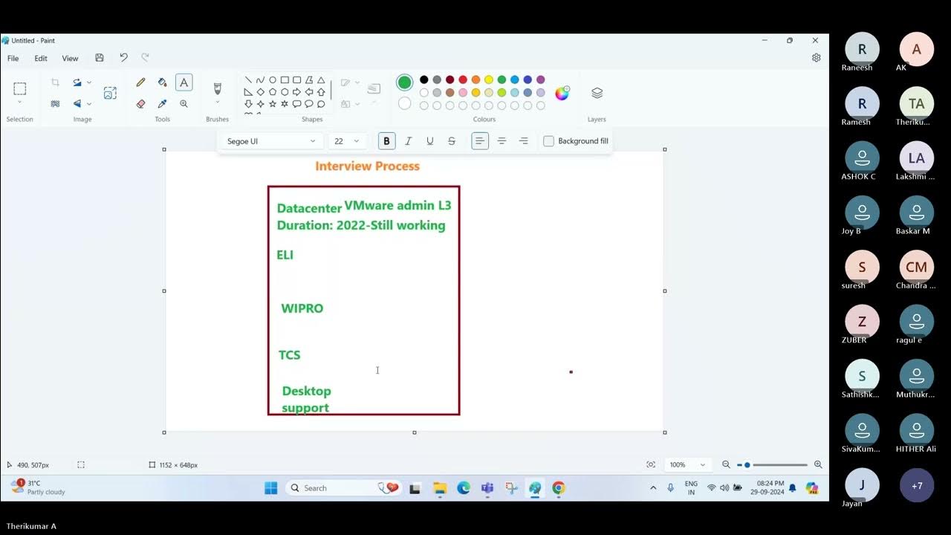Screen dimensions: 951x535
Task: Select the Eraser tool
Action: (140, 104)
